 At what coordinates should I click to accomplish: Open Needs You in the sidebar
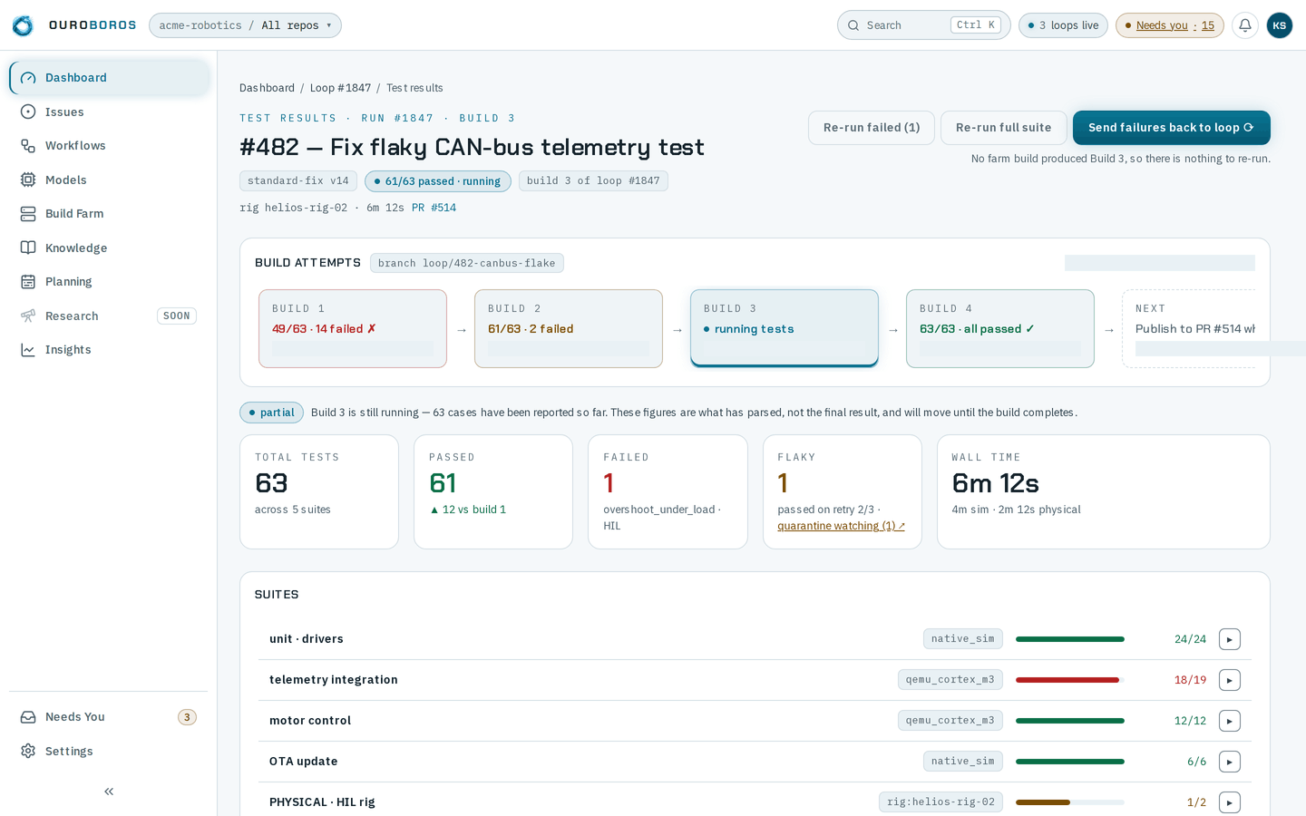click(x=109, y=717)
